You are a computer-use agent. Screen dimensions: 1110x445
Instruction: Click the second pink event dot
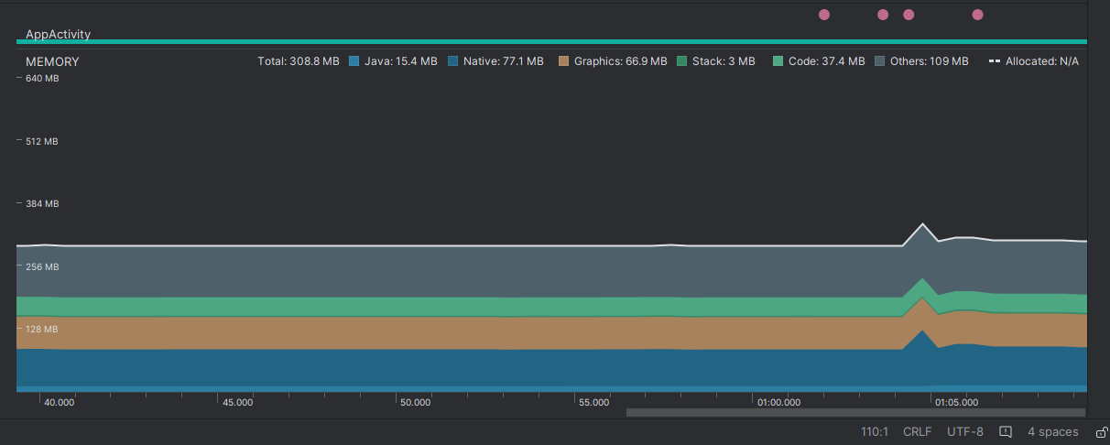pyautogui.click(x=883, y=15)
